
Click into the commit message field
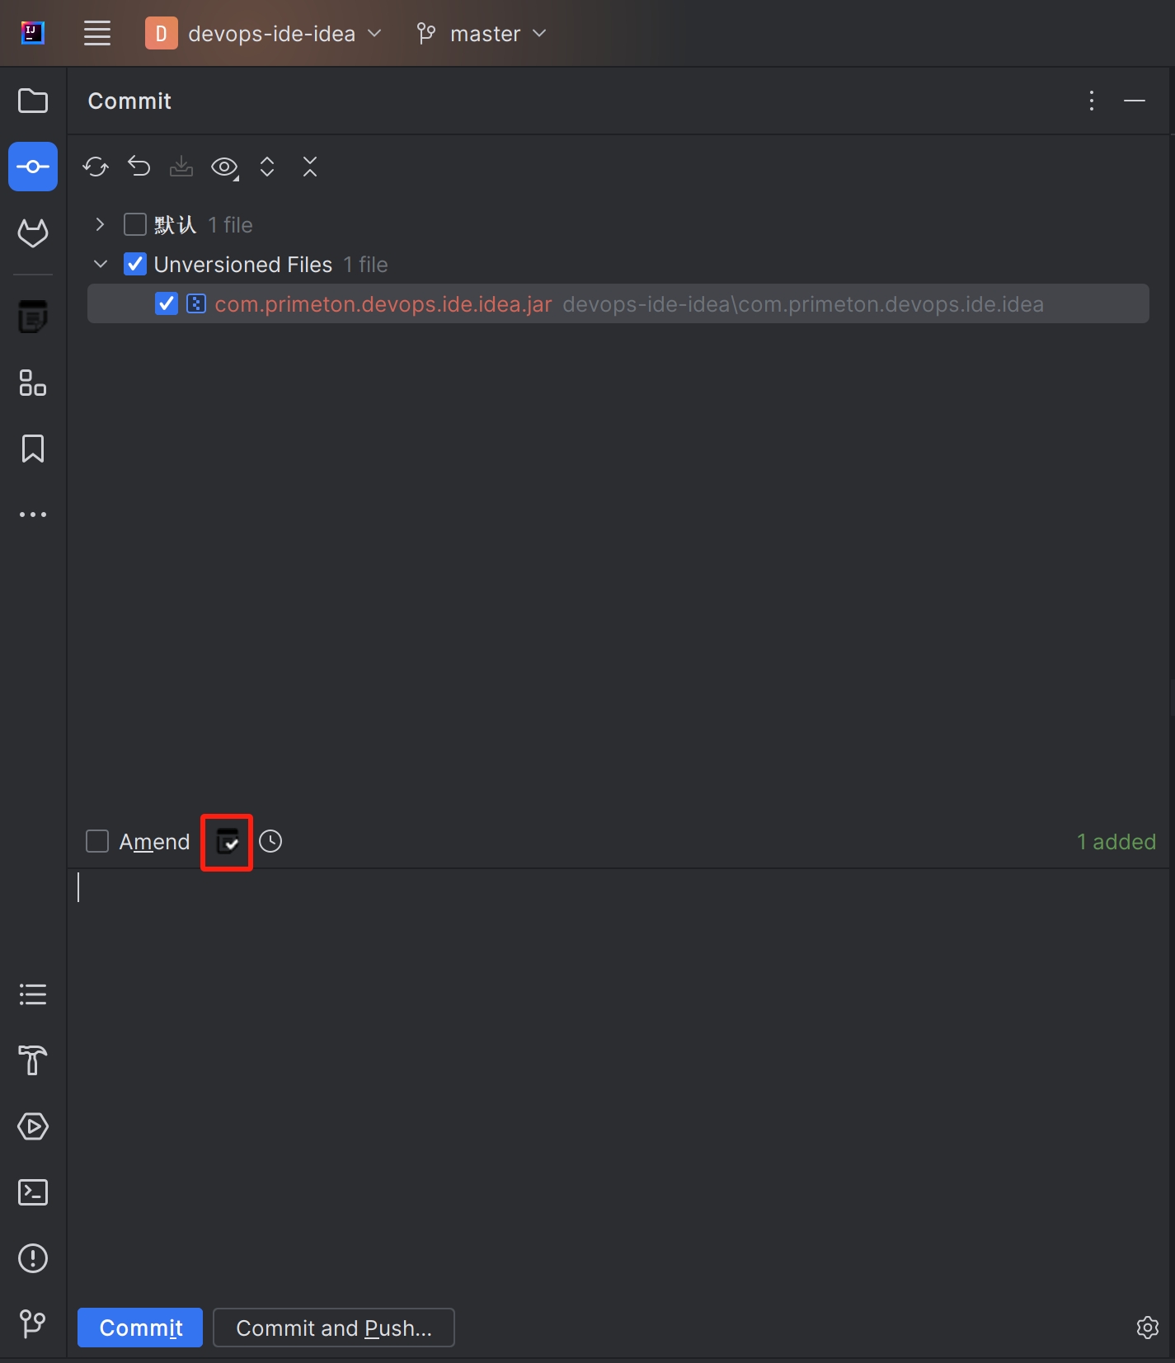tap(618, 1072)
